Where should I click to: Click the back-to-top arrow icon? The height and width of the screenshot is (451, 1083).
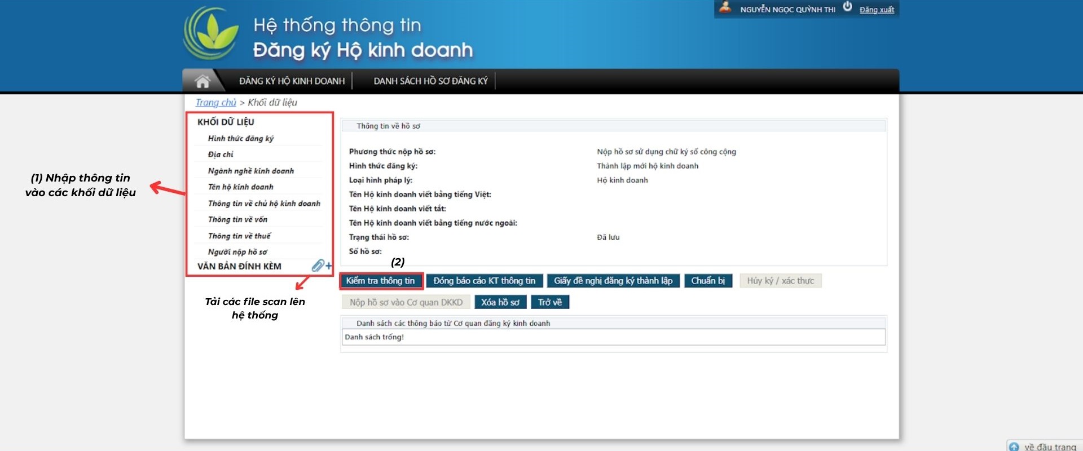(x=1014, y=446)
